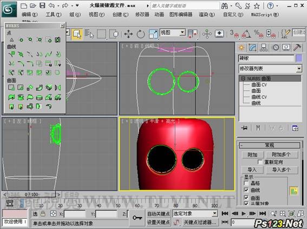Enable the 晶格 lattice display checkbox

pyautogui.click(x=246, y=183)
